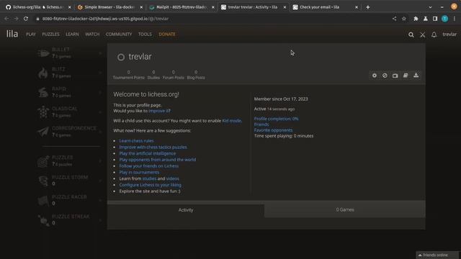Expand the friends online box
Screen dimensions: 461x259
pos(437,255)
